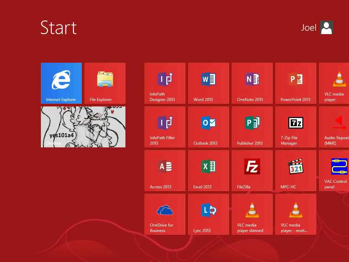
Task: Launch InfoPath Filler 2013
Action: [x=165, y=127]
